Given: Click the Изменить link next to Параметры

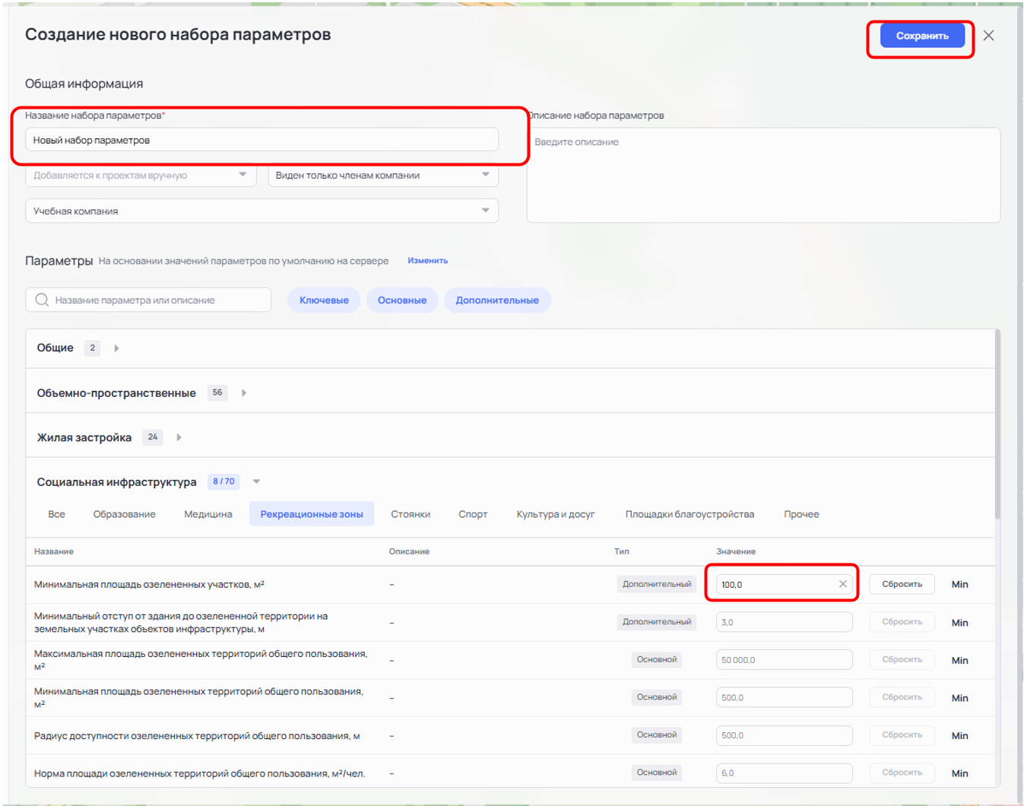Looking at the screenshot, I should (x=427, y=260).
